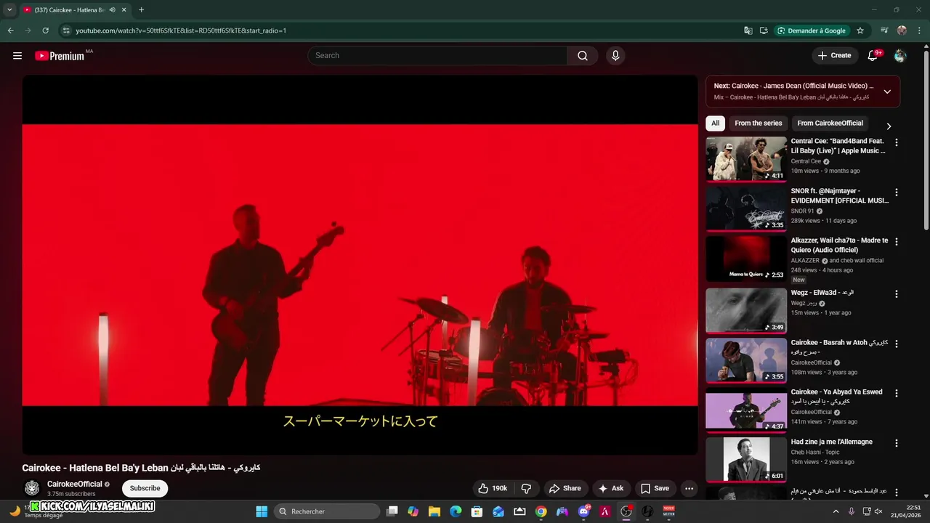Open the CairokeeOfficial channel name link
The width and height of the screenshot is (930, 523).
pyautogui.click(x=75, y=485)
